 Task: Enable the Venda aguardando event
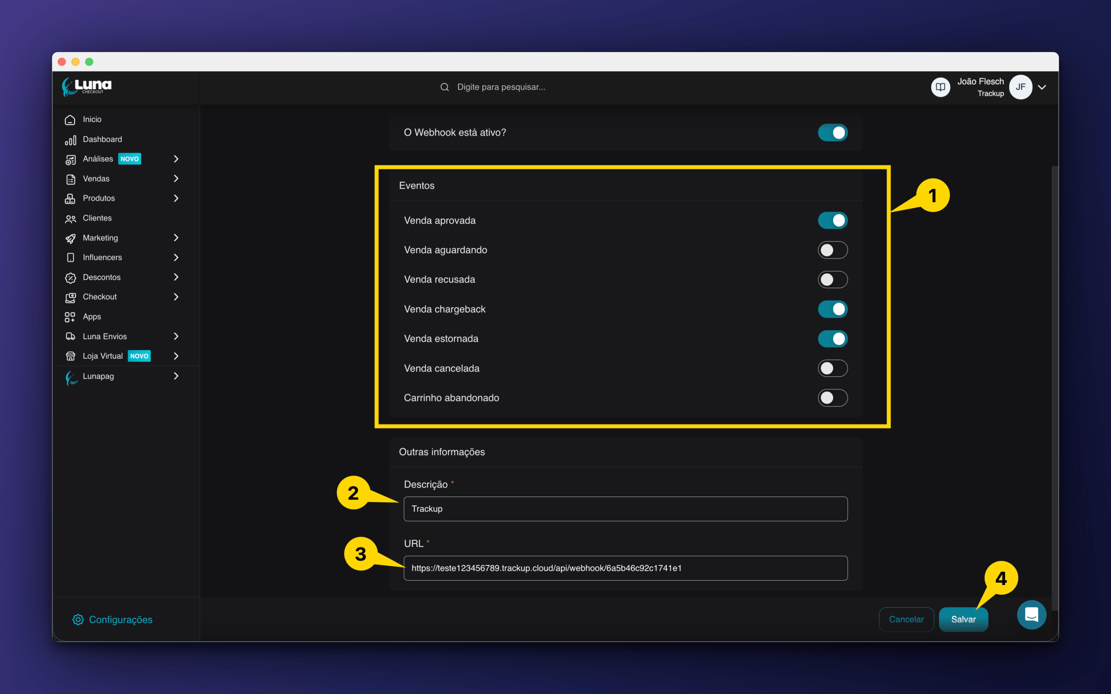click(832, 250)
